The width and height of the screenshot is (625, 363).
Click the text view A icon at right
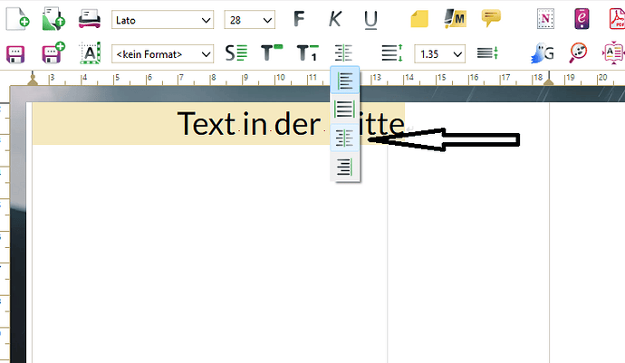pos(614,53)
